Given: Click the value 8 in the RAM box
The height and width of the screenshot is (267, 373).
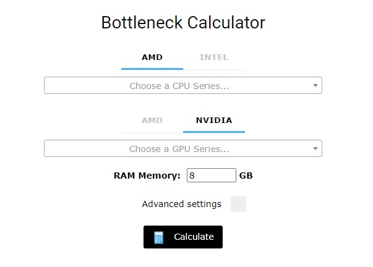Looking at the screenshot, I should [192, 176].
